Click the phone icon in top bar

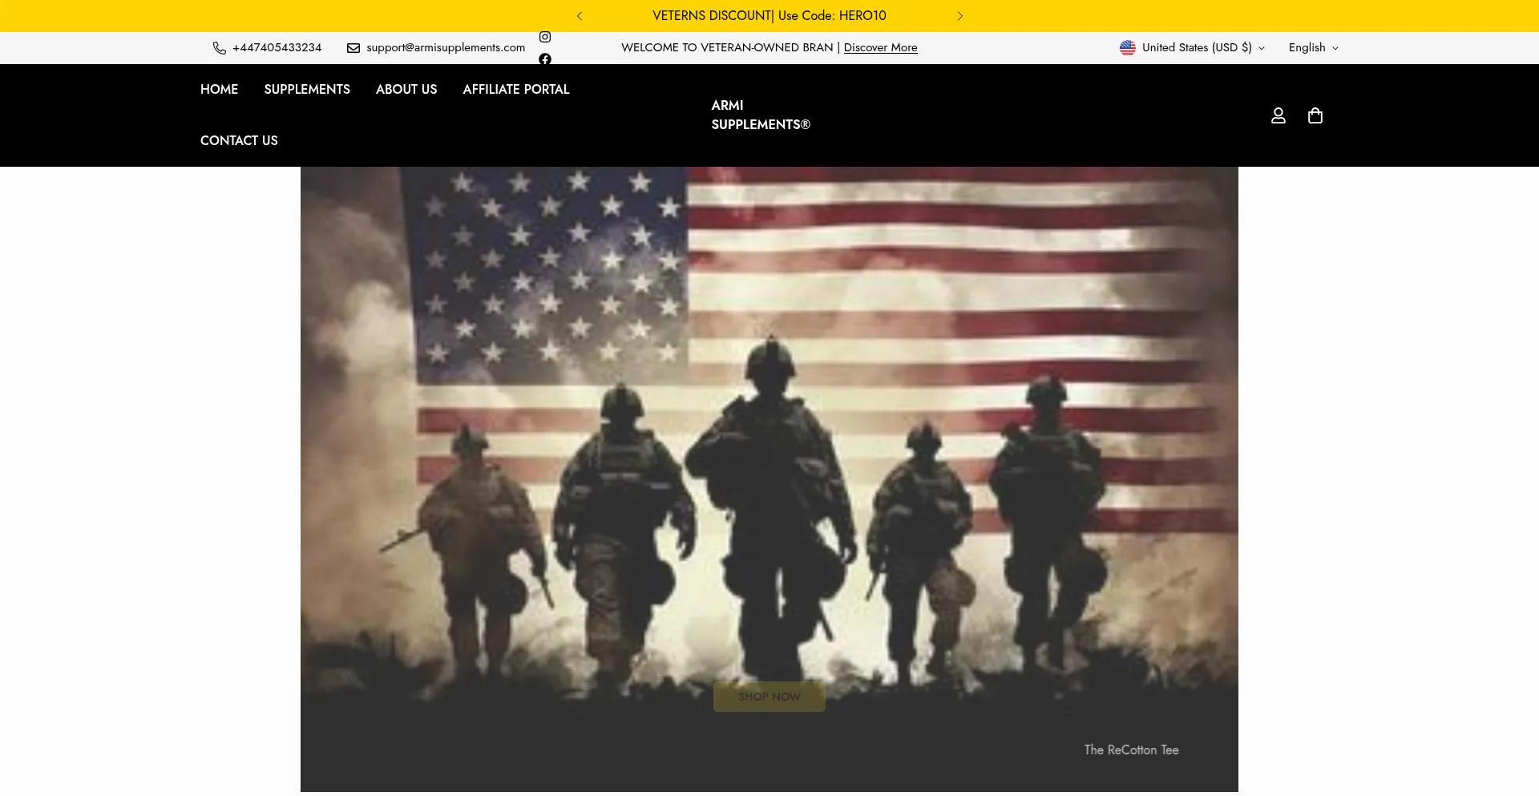(x=219, y=48)
